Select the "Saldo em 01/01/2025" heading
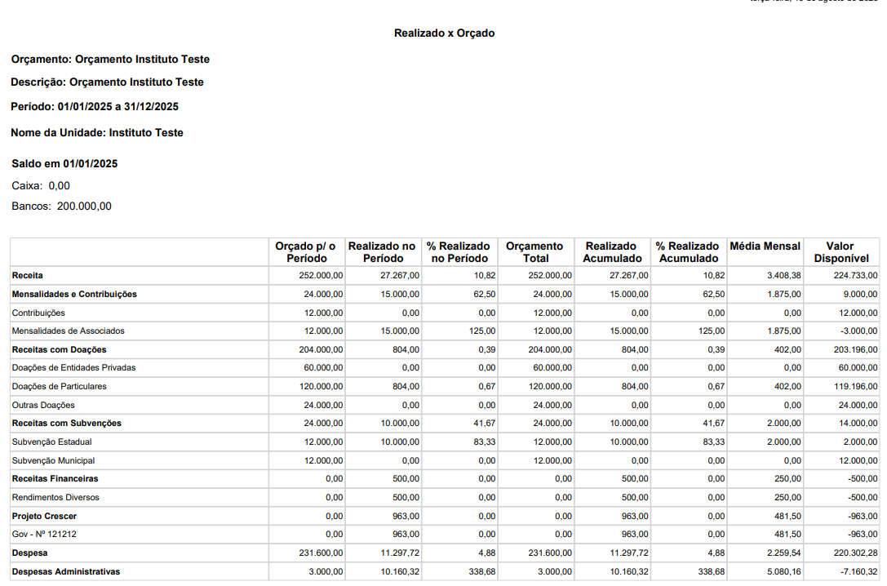Screen dimensions: 887x586 coord(64,163)
